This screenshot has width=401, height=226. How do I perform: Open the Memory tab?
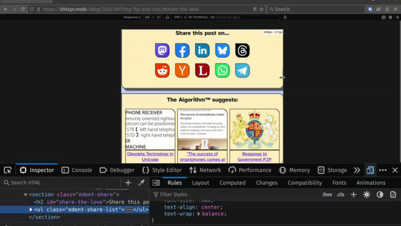click(x=294, y=170)
